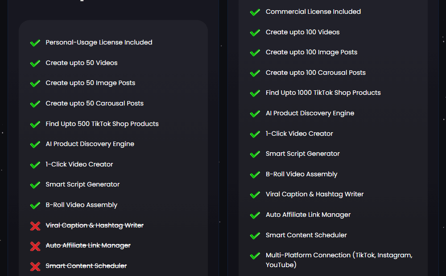The height and width of the screenshot is (276, 446).
Task: Click green checkmark beside Personal-Usage License Included
Action: tap(35, 43)
